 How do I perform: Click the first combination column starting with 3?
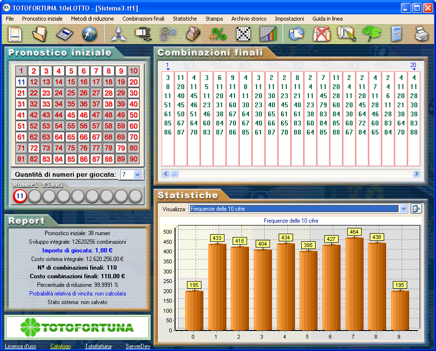pyautogui.click(x=168, y=119)
